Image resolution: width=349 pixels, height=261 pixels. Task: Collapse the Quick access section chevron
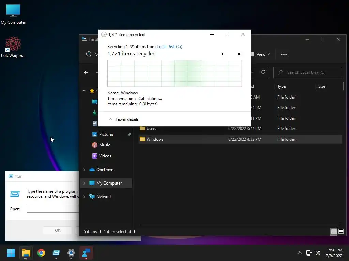point(84,90)
